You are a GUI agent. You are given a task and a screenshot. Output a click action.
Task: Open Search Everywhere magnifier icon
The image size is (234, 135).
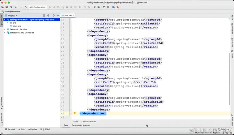click(108, 7)
